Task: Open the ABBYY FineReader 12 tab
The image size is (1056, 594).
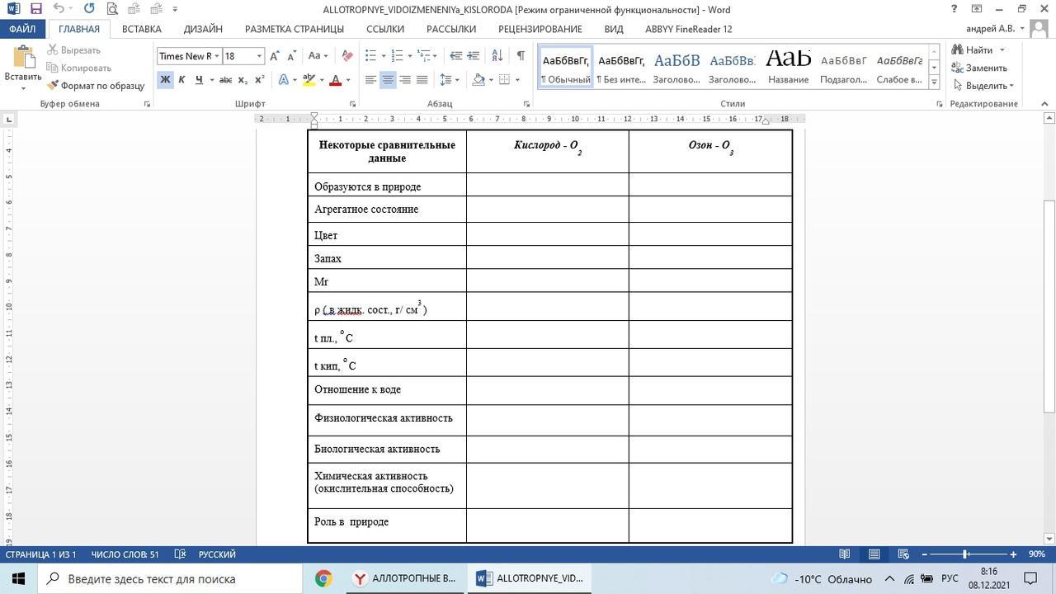Action: click(688, 29)
